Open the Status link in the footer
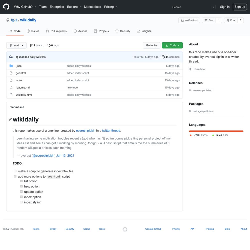 click(x=87, y=229)
